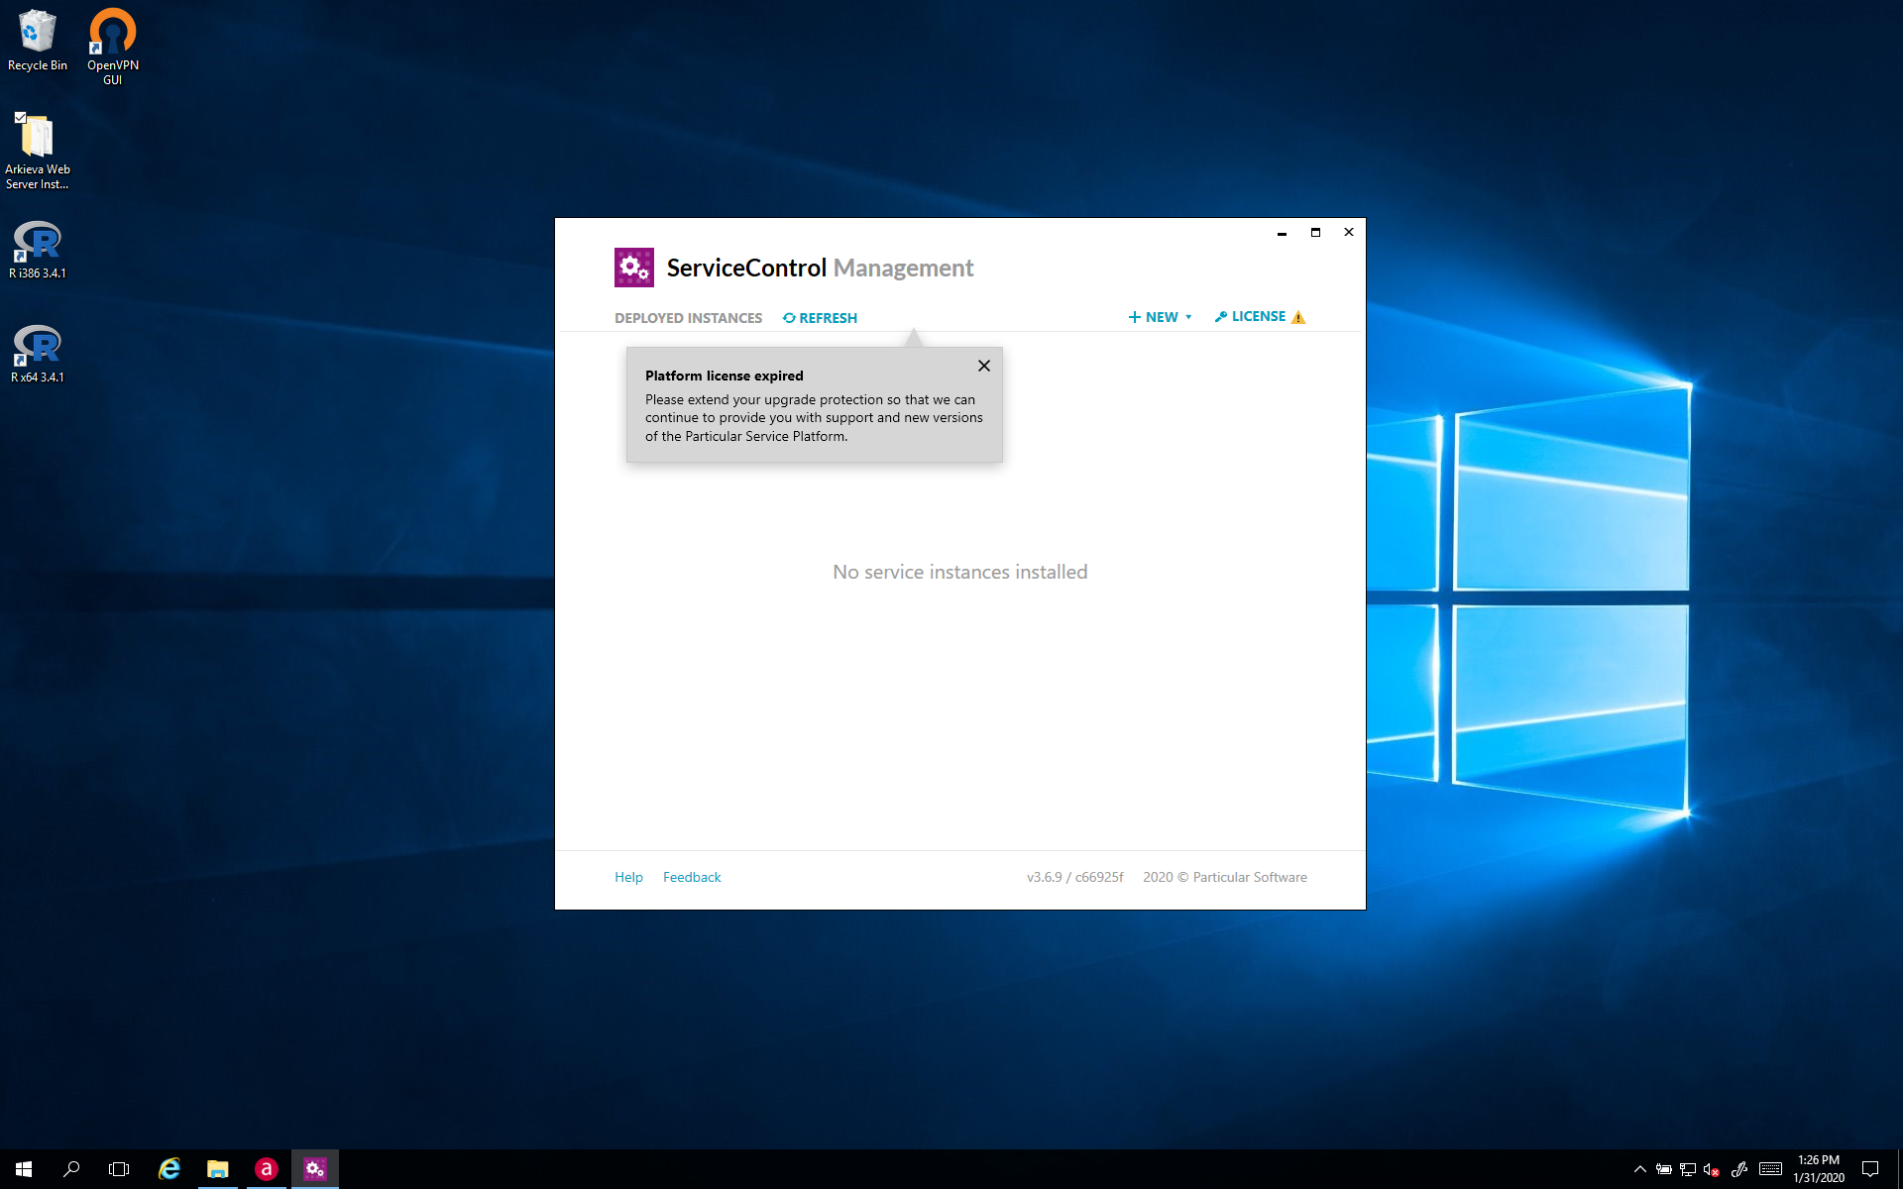Viewport: 1903px width, 1189px height.
Task: Select the Recycle Bin desktop icon
Action: point(38,41)
